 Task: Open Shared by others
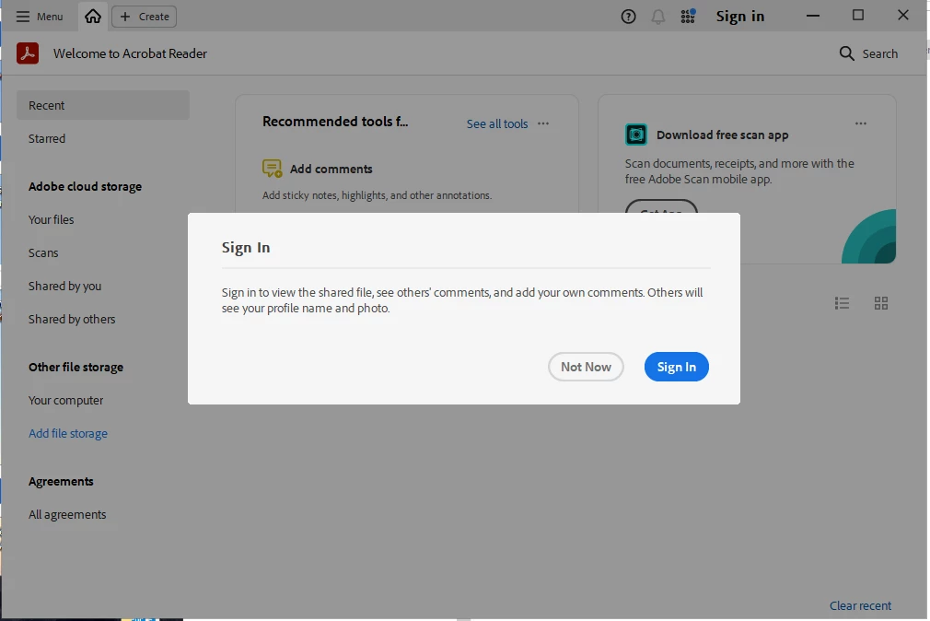72,320
